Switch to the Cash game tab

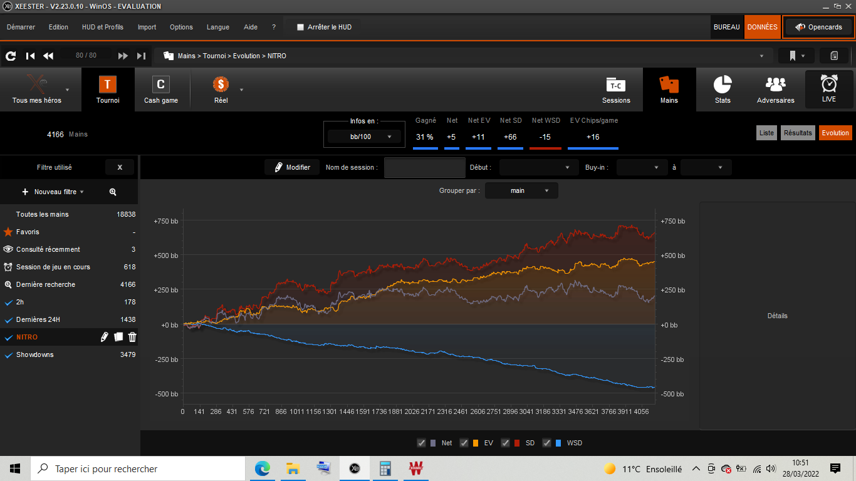click(161, 90)
